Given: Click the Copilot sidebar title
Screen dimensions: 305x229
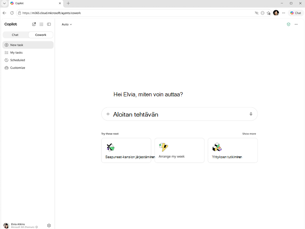Looking at the screenshot, I should point(11,24).
